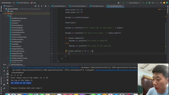Open largestNumber class in project tree
Screen dimensions: 169x95
(x=17, y=54)
